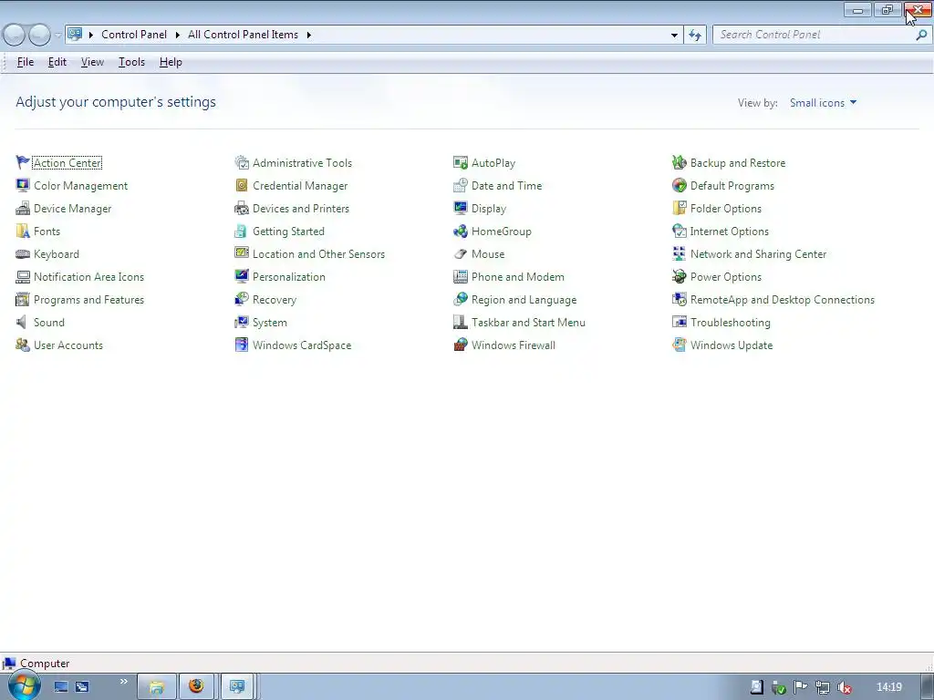Open Getting Started link
Image resolution: width=934 pixels, height=700 pixels.
click(x=288, y=232)
